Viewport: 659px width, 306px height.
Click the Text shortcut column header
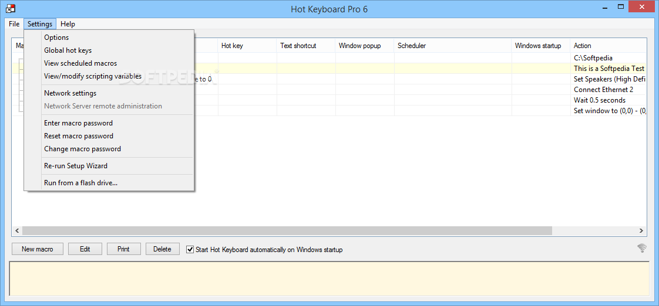point(306,46)
